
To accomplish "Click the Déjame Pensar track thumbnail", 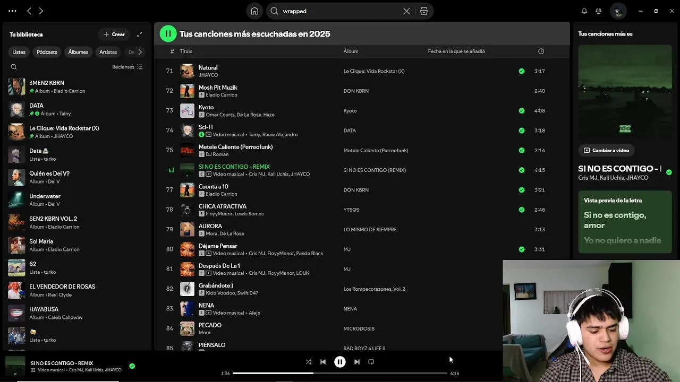I will (187, 249).
